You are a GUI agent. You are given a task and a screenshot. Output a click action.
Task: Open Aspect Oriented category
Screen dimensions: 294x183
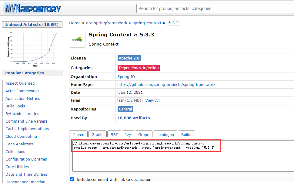(20, 83)
